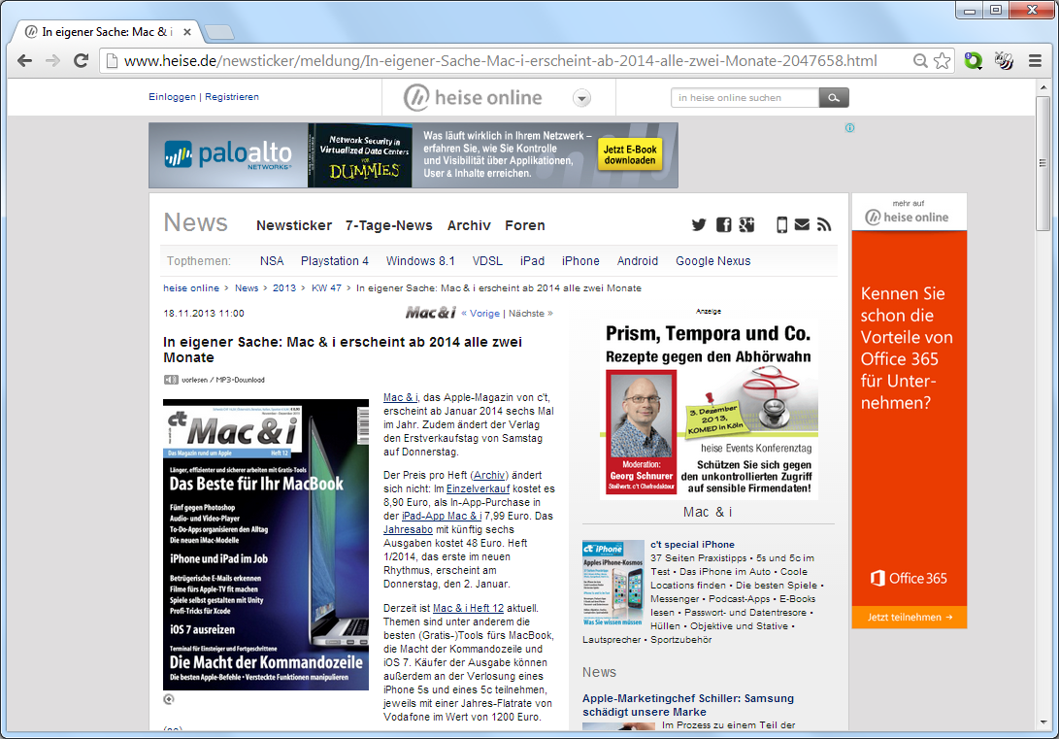Viewport: 1059px width, 739px height.
Task: Open Prism, Tempora und Co. ad
Action: pos(709,410)
